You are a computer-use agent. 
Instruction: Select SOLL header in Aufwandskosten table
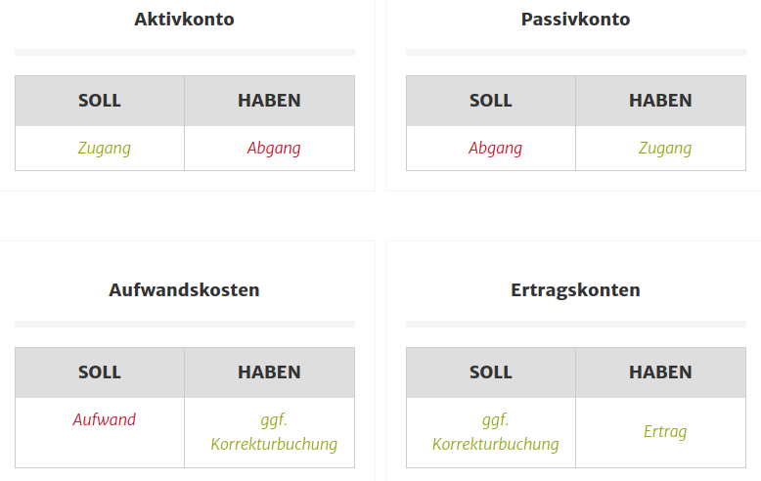tap(100, 372)
